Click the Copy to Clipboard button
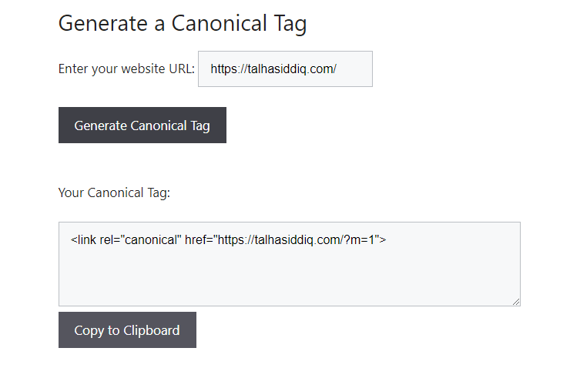The image size is (580, 368). tap(127, 330)
